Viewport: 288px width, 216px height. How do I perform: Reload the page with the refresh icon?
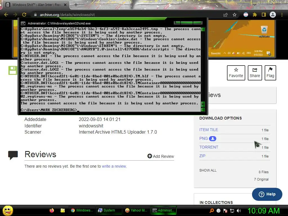[24, 15]
